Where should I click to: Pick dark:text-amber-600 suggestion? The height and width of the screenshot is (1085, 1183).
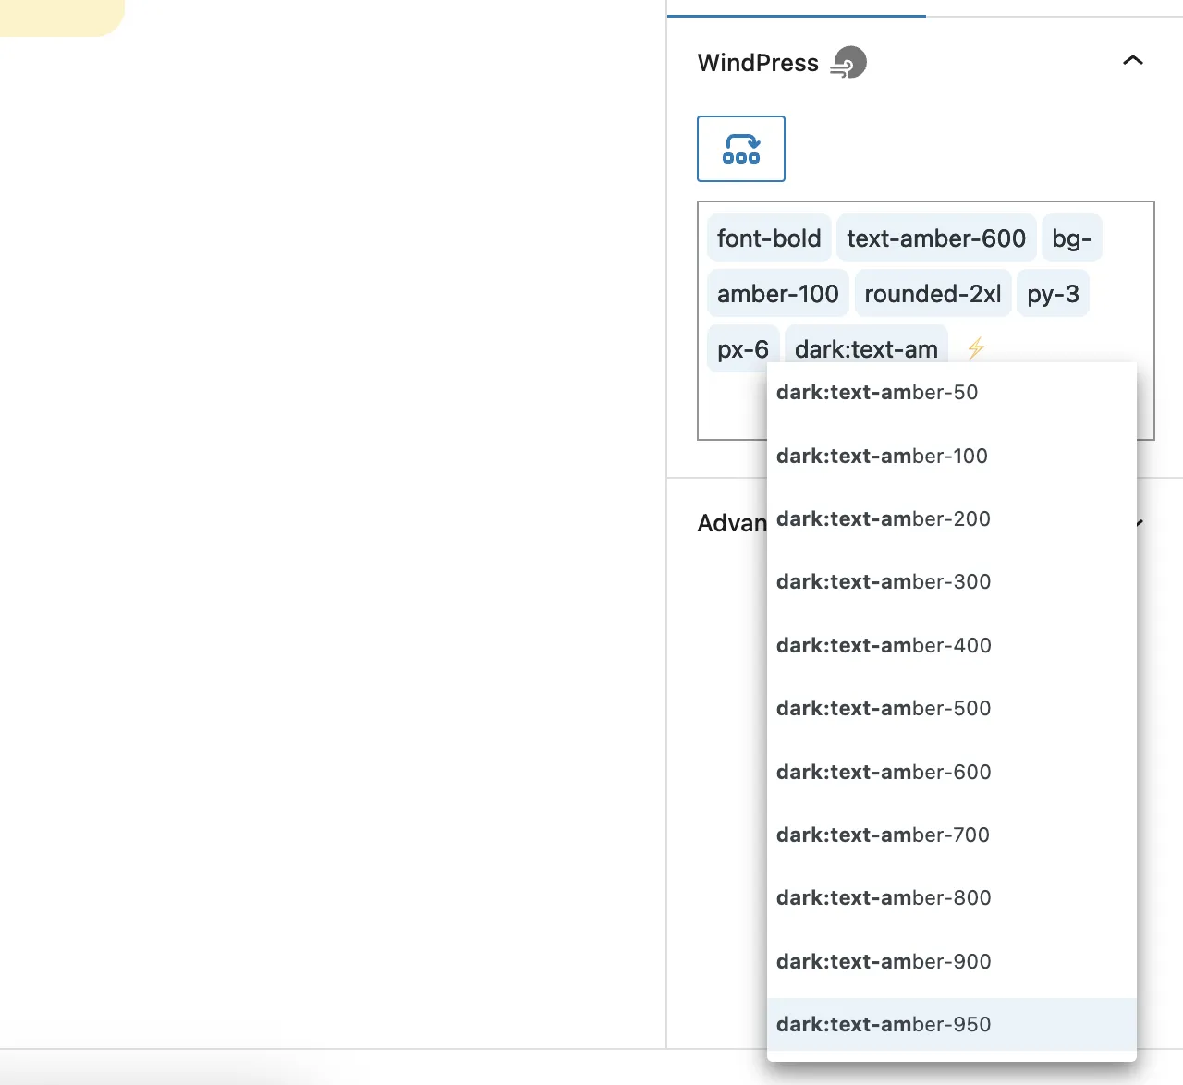coord(952,772)
